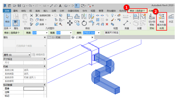The height and width of the screenshot is (105, 178).
Task: Collapse the 尺寸标注 section
Action: [x=44, y=59]
